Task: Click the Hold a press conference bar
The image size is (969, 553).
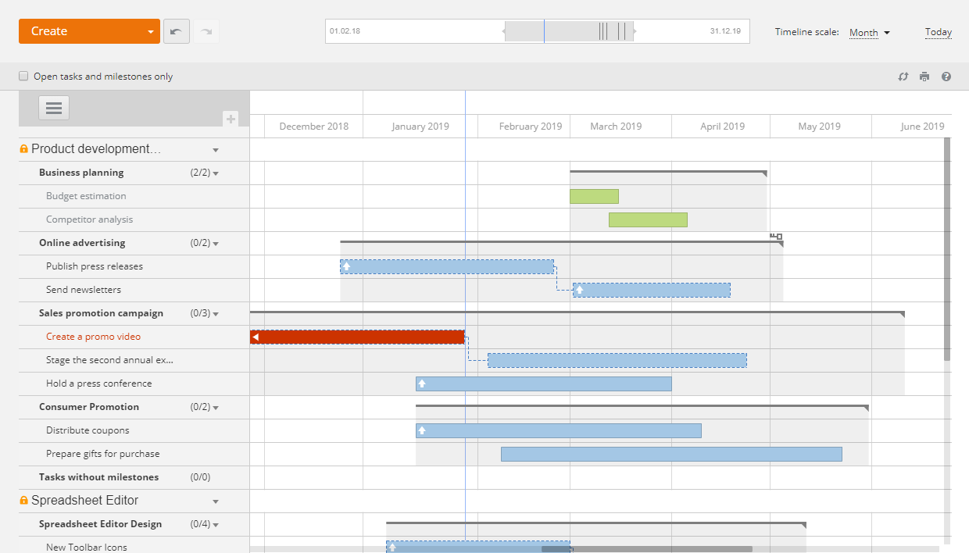Action: 544,384
